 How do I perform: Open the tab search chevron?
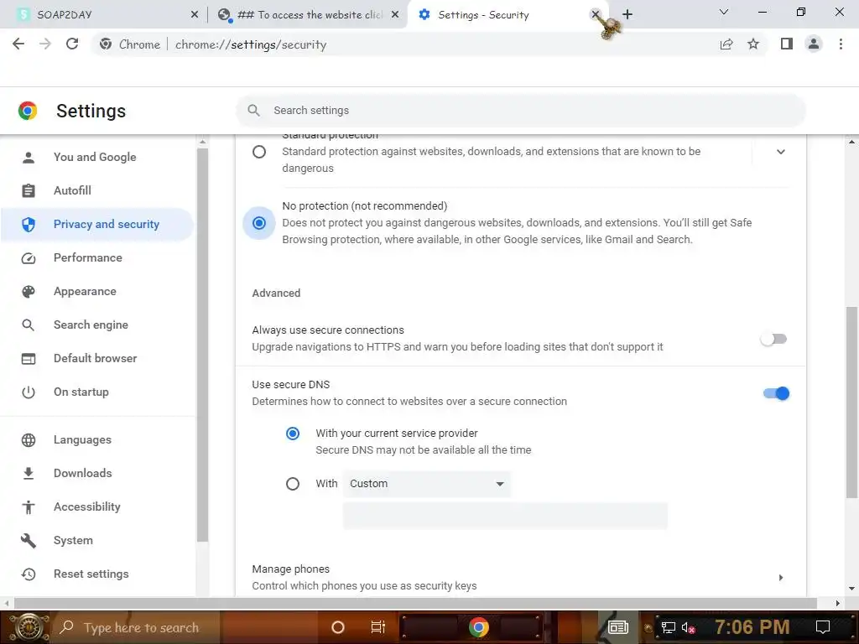pos(724,12)
